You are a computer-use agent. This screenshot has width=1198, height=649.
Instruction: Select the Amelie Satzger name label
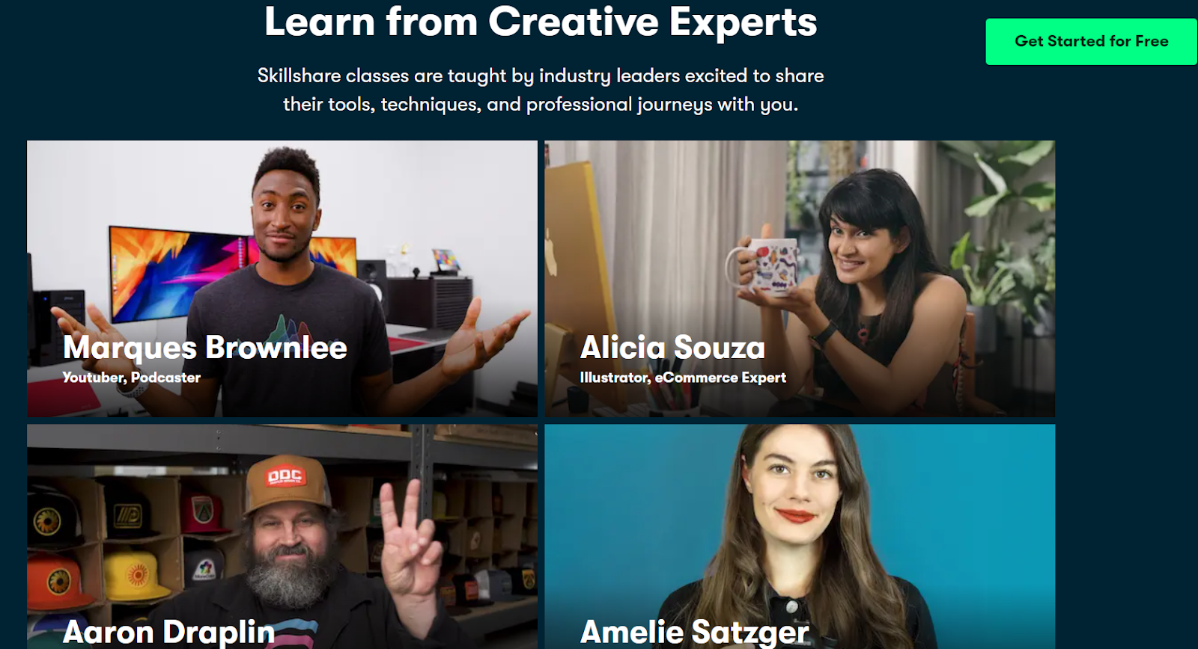pyautogui.click(x=695, y=633)
